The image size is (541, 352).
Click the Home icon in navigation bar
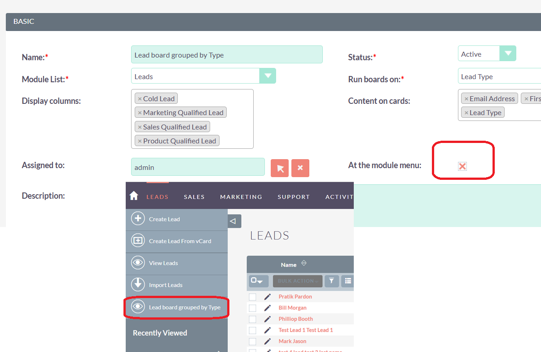133,196
